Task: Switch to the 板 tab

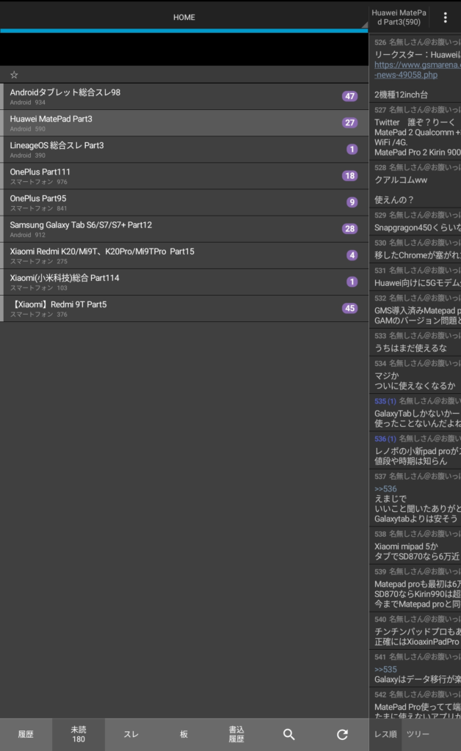Action: pyautogui.click(x=184, y=734)
